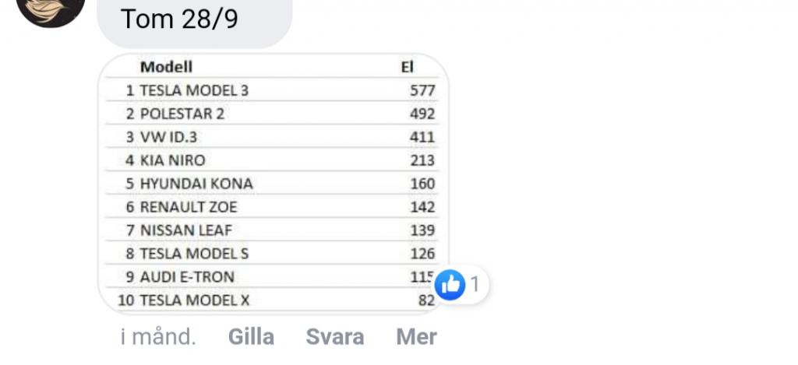The image size is (798, 365).
Task: Open the Mer options menu
Action: coord(416,336)
